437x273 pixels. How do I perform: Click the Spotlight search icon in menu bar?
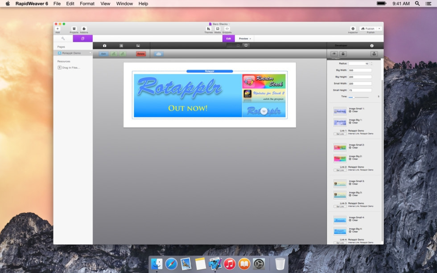417,3
